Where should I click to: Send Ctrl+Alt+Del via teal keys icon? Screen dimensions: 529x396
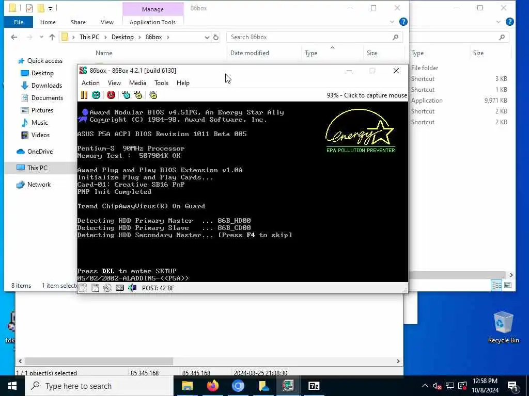point(126,95)
